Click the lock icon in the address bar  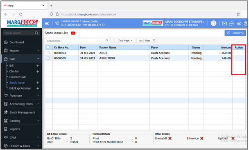[x=57, y=14]
